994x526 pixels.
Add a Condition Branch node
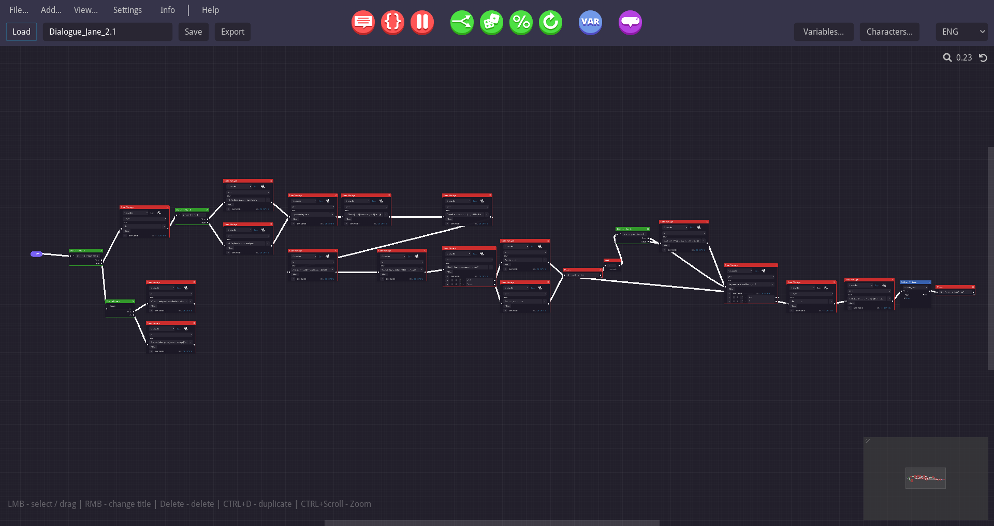coord(462,22)
